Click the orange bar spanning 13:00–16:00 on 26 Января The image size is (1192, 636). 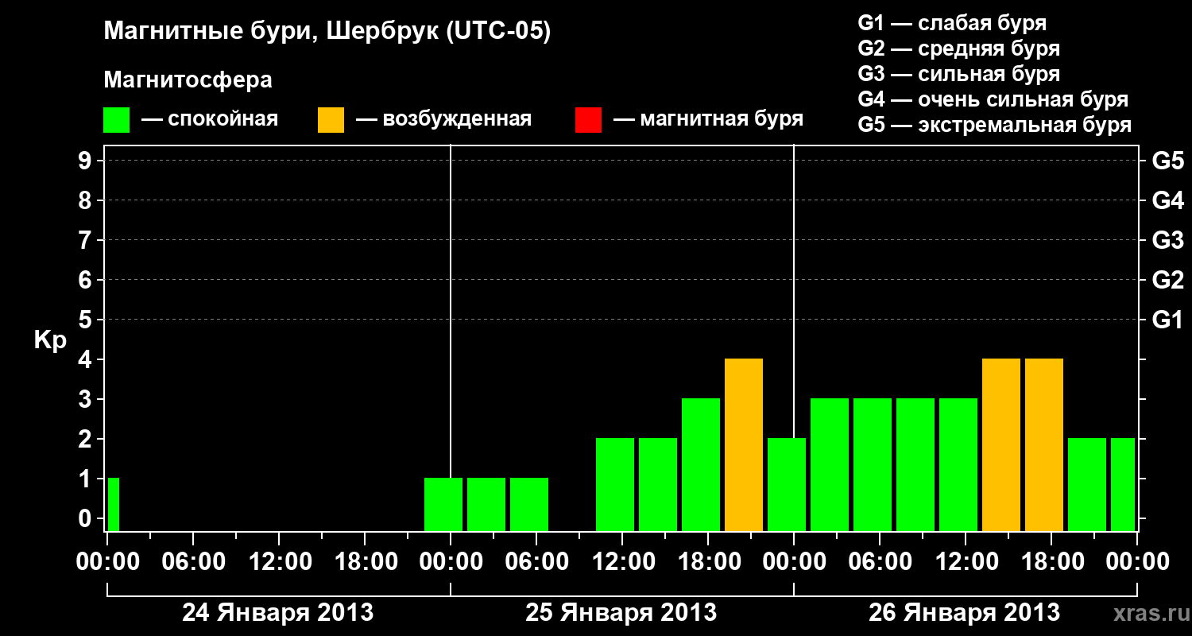(x=1001, y=444)
